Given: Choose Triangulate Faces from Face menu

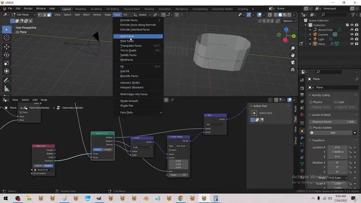Looking at the screenshot, I should [138, 46].
